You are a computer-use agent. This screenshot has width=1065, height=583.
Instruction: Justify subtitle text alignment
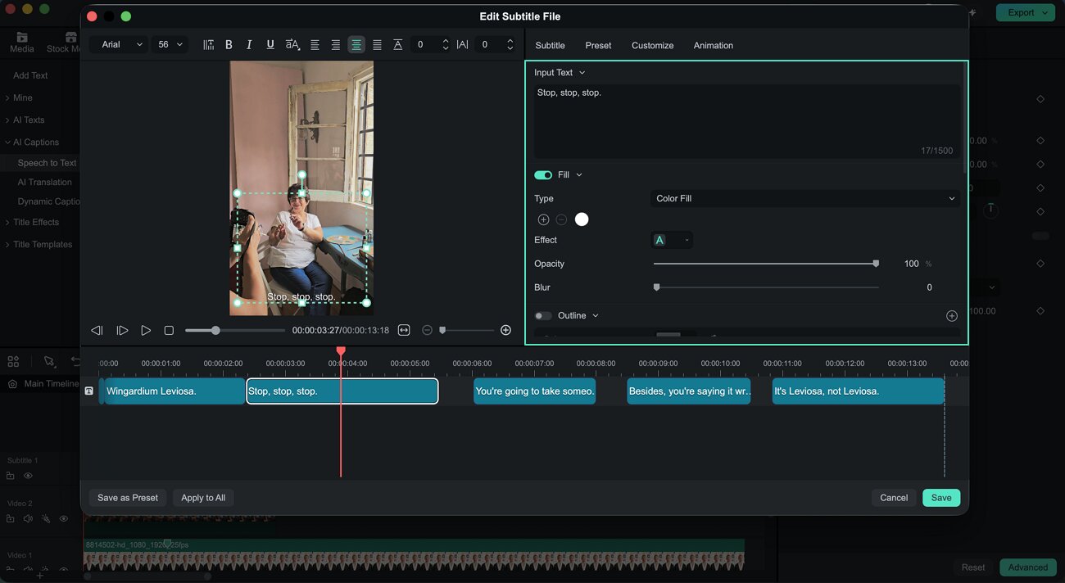377,45
